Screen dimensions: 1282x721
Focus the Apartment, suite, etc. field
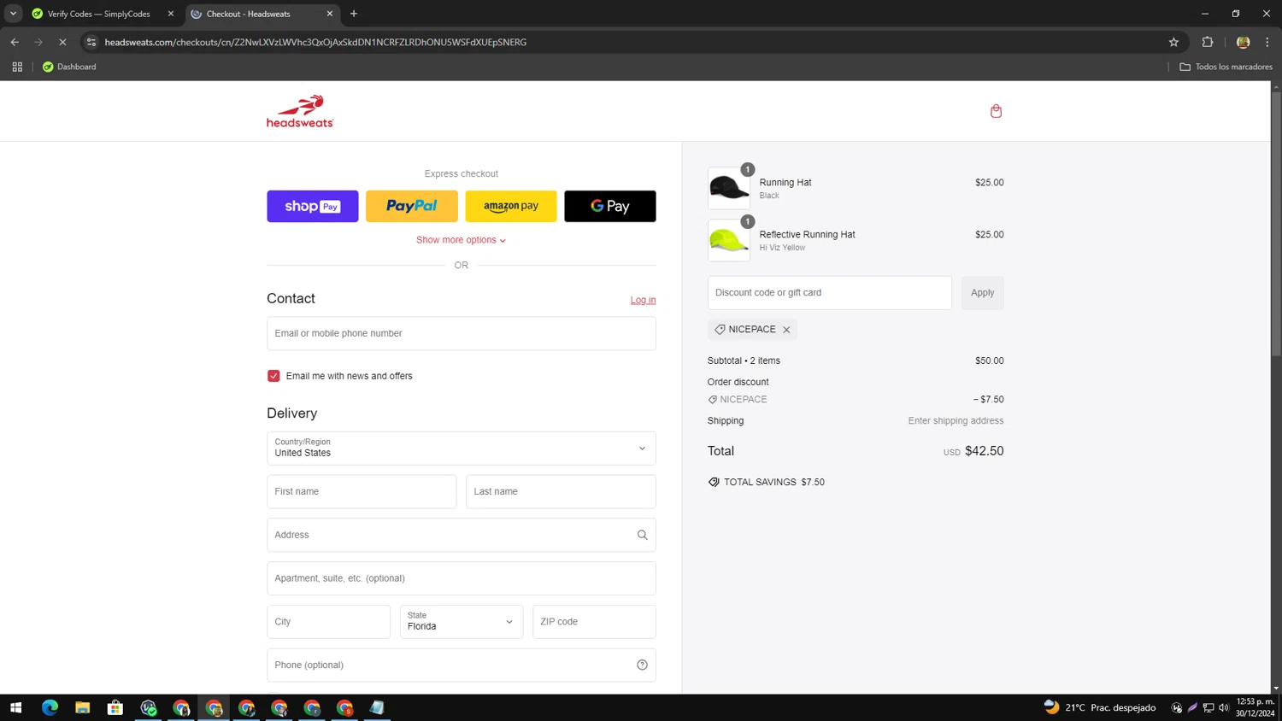tap(462, 578)
